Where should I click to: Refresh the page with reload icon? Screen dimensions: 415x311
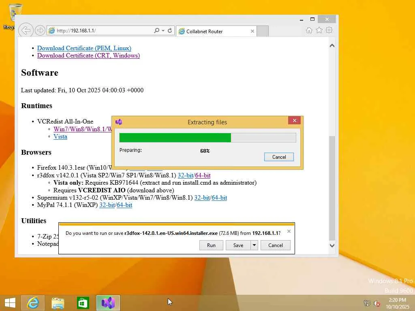170,31
